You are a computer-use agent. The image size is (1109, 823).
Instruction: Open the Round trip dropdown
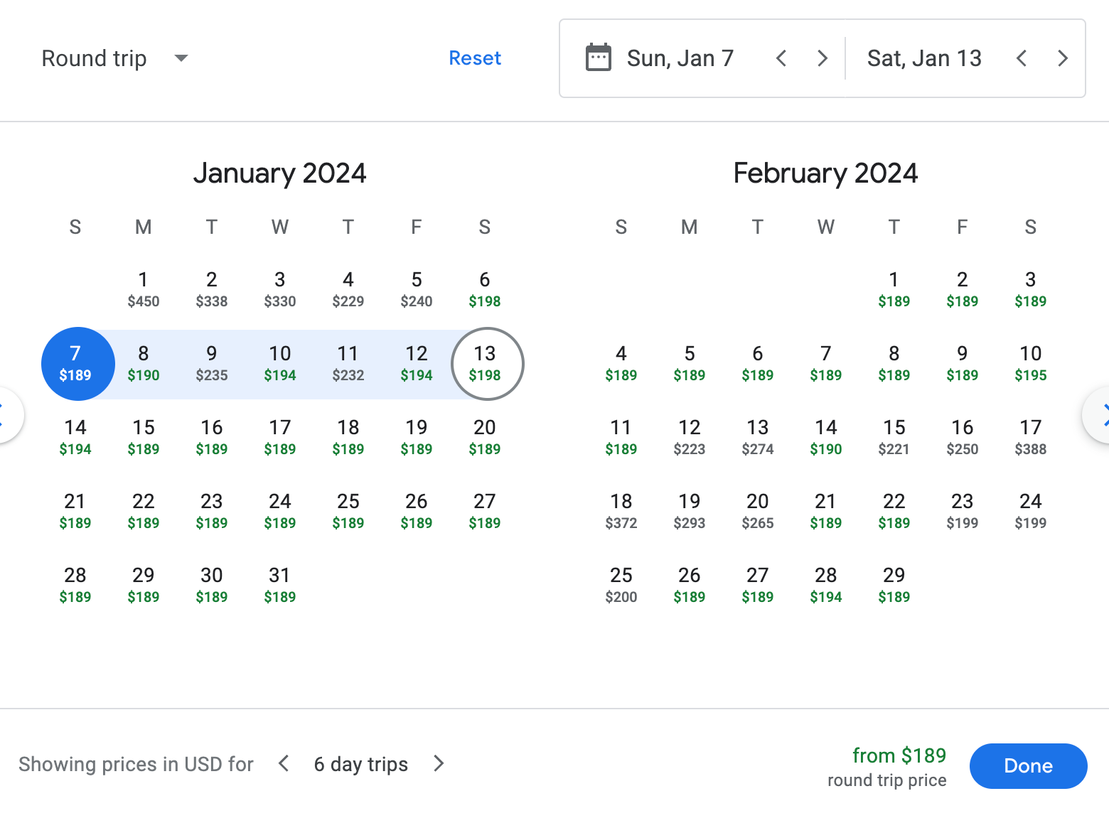(x=114, y=58)
